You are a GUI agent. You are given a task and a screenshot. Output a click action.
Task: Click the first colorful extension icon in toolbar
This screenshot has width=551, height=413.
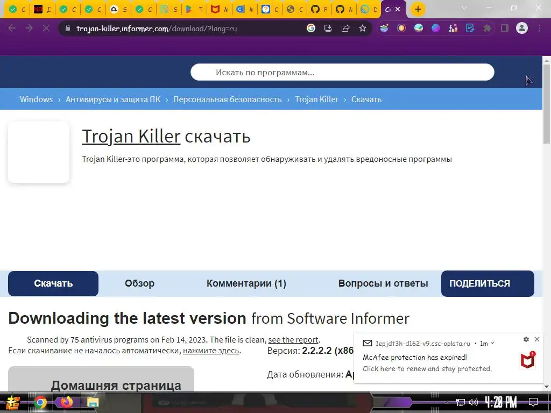point(384,28)
